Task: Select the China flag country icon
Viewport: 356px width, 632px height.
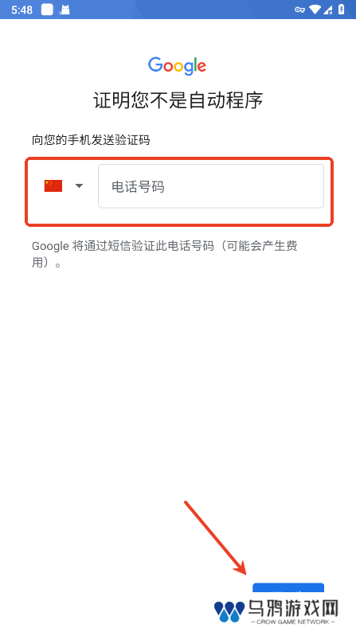Action: click(x=53, y=185)
